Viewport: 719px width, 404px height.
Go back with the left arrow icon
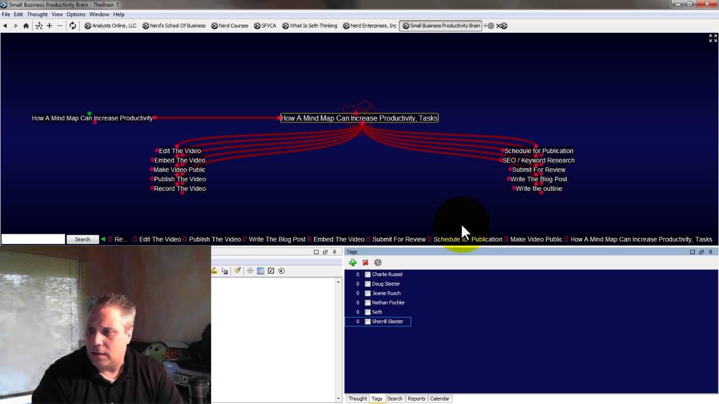pos(5,26)
